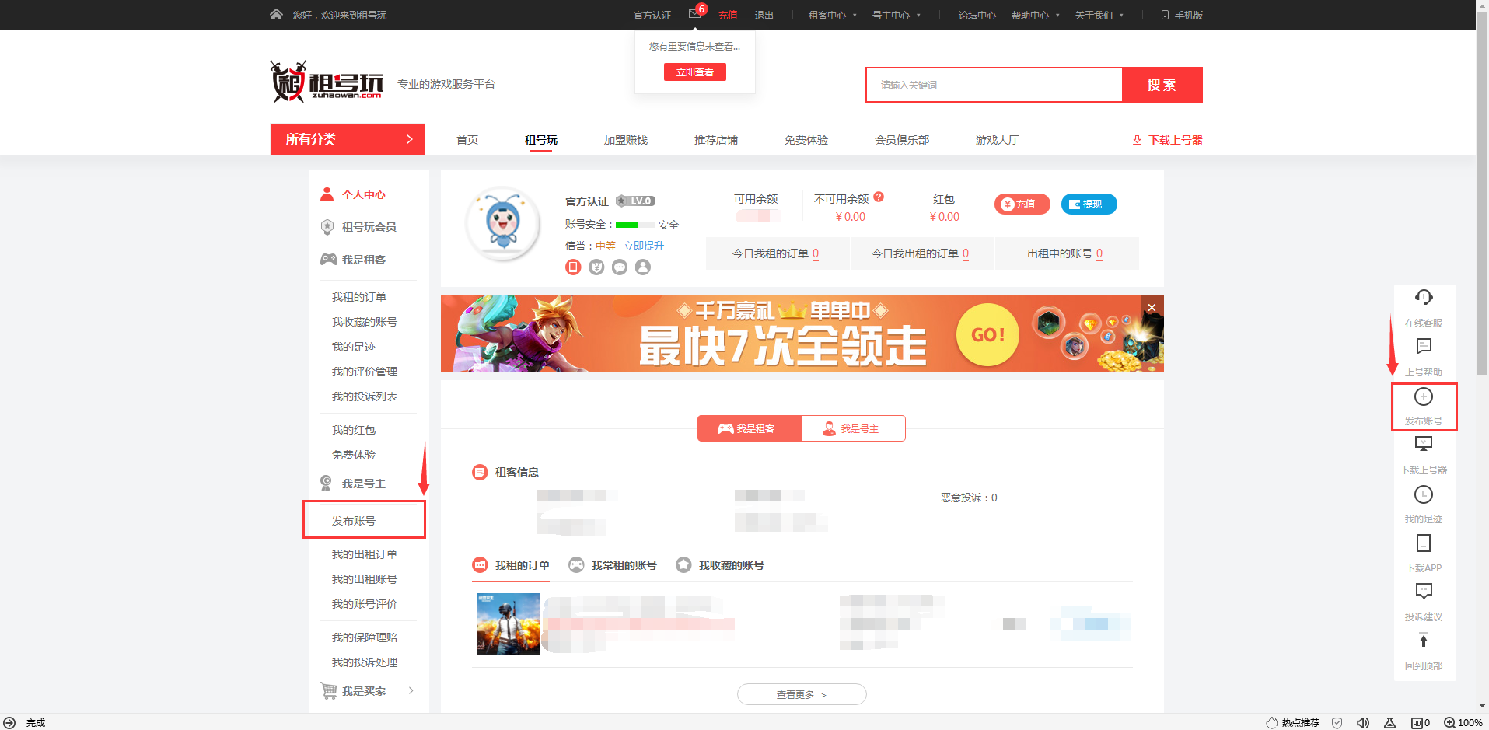Click the keyword search input field
The width and height of the screenshot is (1489, 730).
[x=994, y=85]
